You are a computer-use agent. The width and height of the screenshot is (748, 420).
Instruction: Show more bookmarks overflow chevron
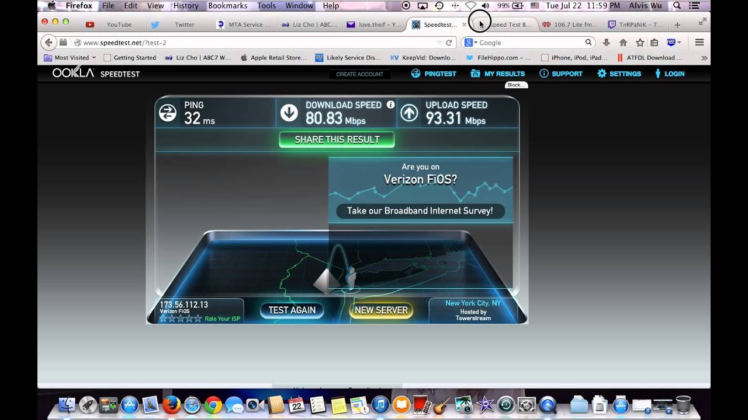coord(704,58)
